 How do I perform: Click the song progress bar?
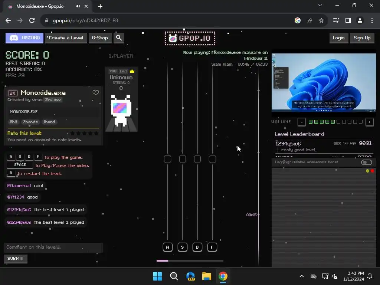tap(190, 261)
